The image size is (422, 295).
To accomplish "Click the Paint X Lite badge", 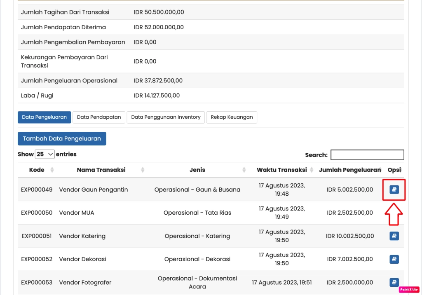I will (x=409, y=289).
